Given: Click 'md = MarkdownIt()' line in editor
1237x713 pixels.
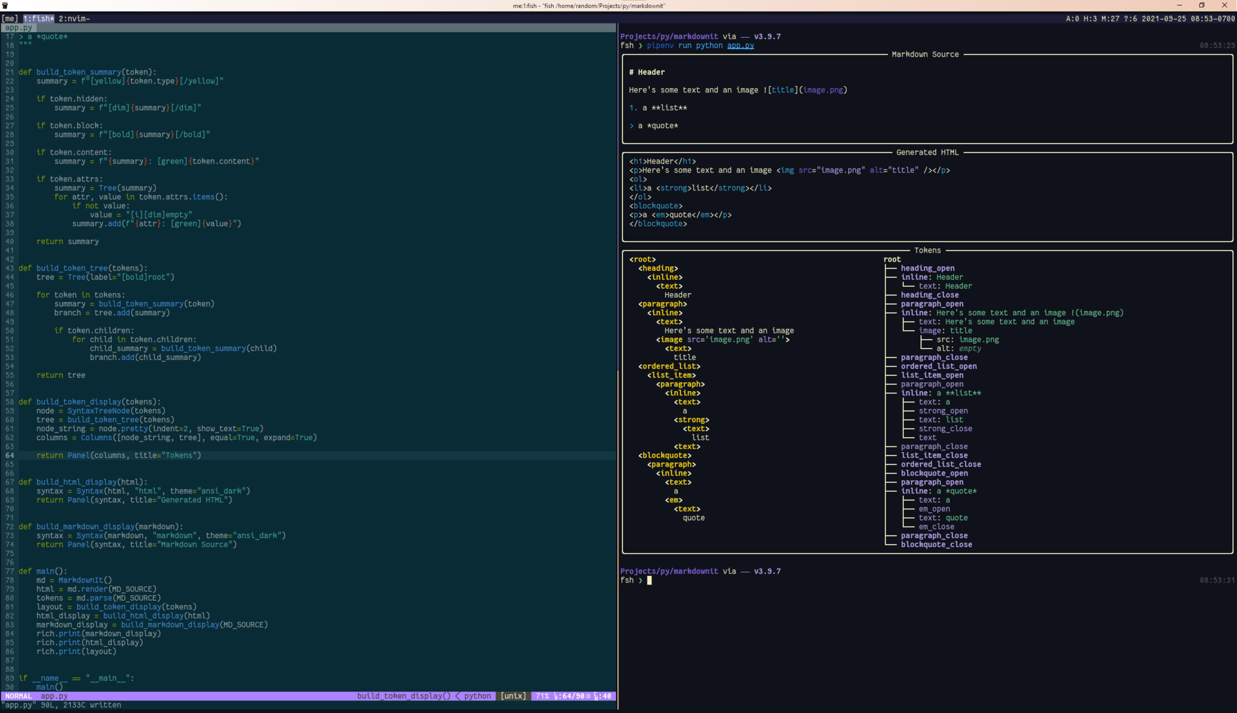Looking at the screenshot, I should tap(74, 580).
